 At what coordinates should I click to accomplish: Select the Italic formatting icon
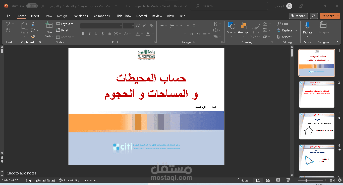point(90,33)
